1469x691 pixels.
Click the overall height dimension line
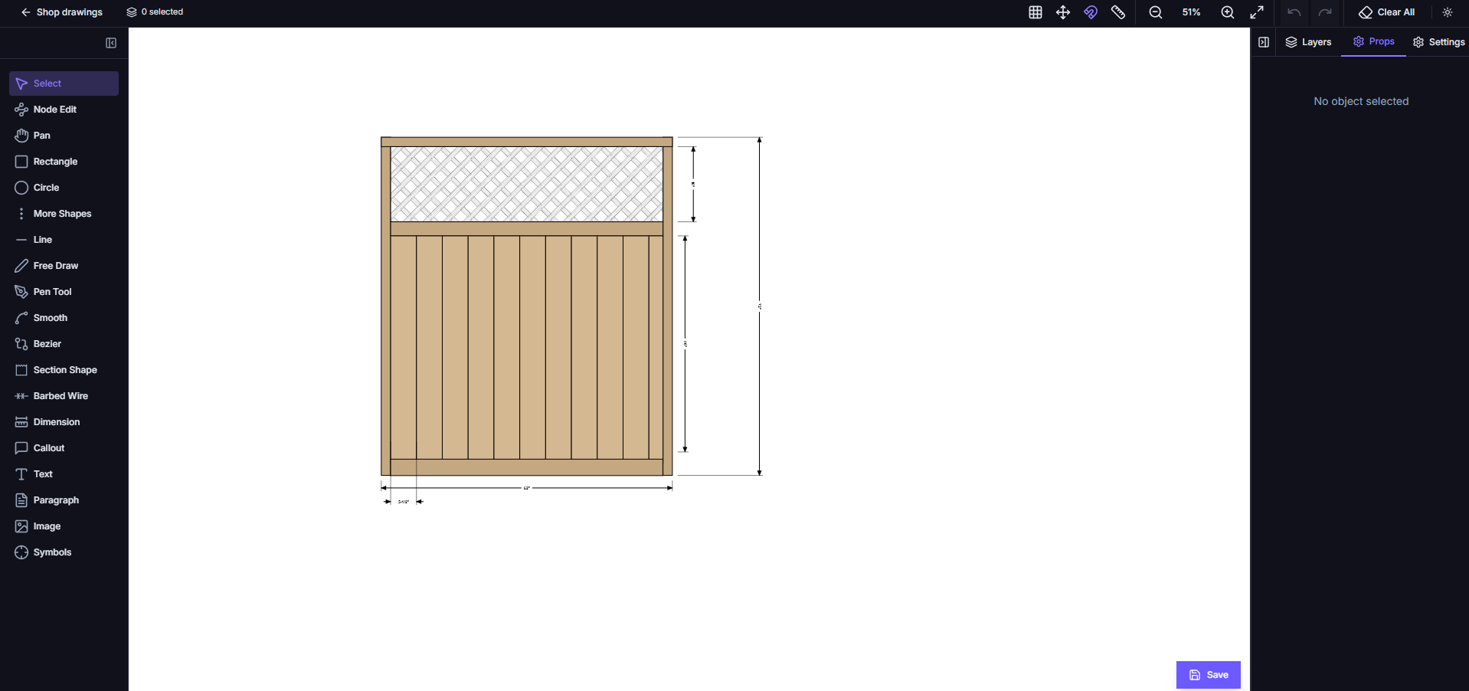coord(760,306)
